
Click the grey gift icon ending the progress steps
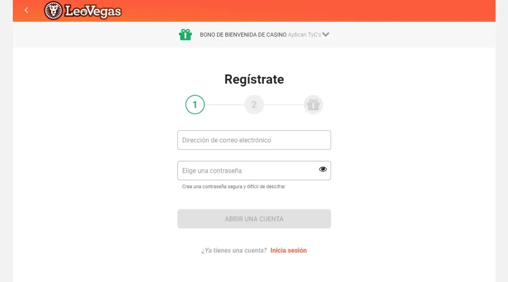[x=313, y=105]
